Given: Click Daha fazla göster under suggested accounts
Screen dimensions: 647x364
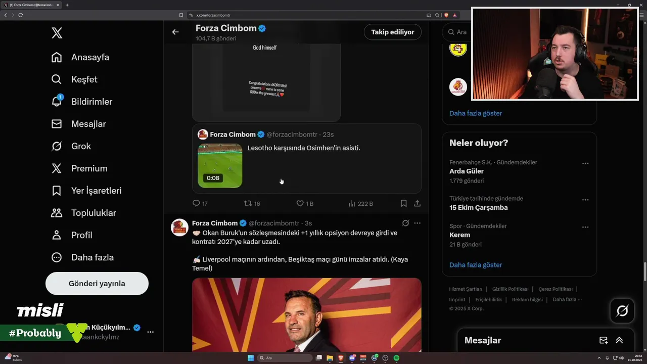Looking at the screenshot, I should point(476,113).
